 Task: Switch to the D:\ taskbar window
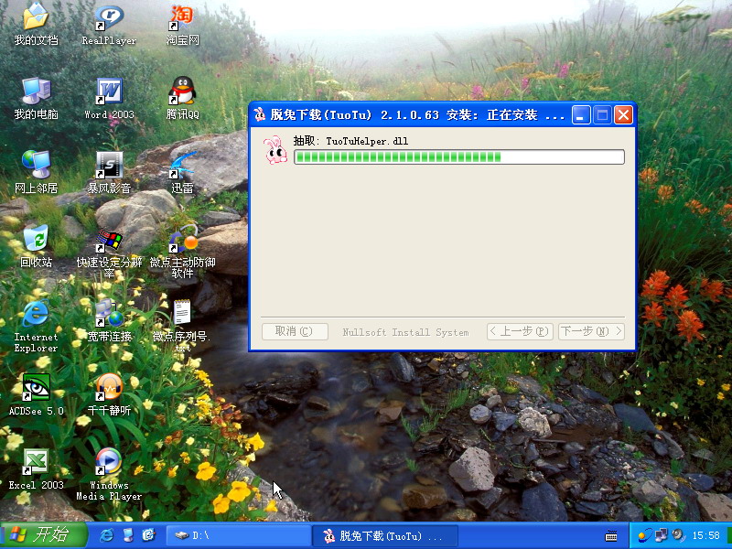coord(239,535)
